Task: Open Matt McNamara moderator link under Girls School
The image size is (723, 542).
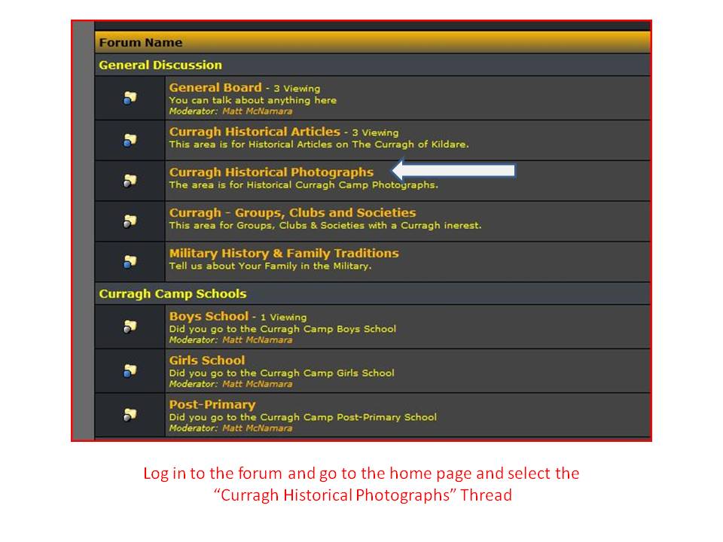Action: (x=258, y=384)
